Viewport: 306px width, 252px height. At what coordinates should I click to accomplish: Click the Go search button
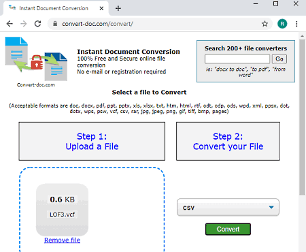point(279,59)
